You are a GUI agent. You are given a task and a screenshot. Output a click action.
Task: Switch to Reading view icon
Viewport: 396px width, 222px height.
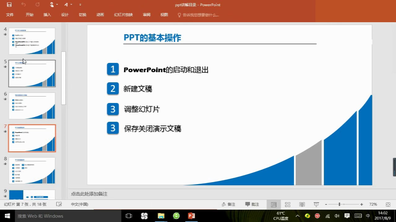click(302, 204)
